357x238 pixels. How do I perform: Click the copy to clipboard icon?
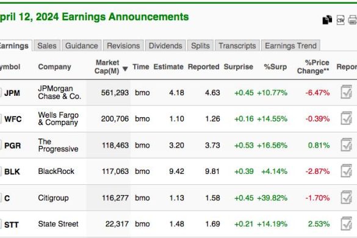pyautogui.click(x=327, y=20)
